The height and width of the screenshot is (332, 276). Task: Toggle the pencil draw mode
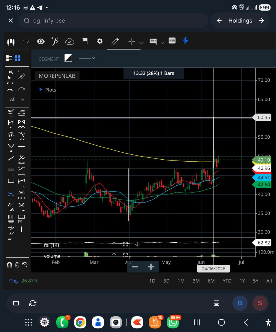115,41
